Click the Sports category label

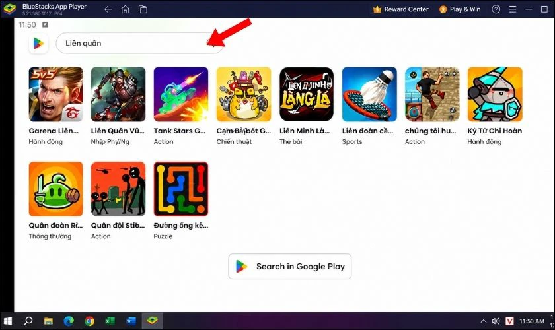[x=352, y=141]
